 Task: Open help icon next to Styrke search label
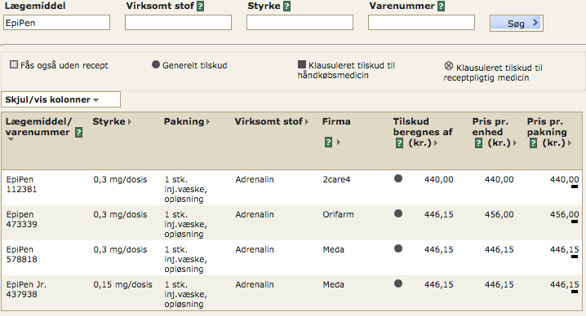(x=286, y=7)
